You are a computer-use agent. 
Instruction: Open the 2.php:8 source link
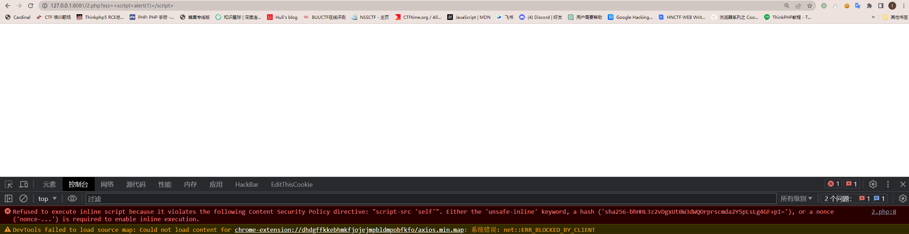pos(884,212)
